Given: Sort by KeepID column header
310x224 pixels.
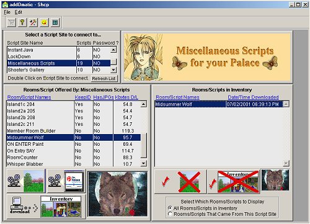Looking at the screenshot, I should pos(82,97).
